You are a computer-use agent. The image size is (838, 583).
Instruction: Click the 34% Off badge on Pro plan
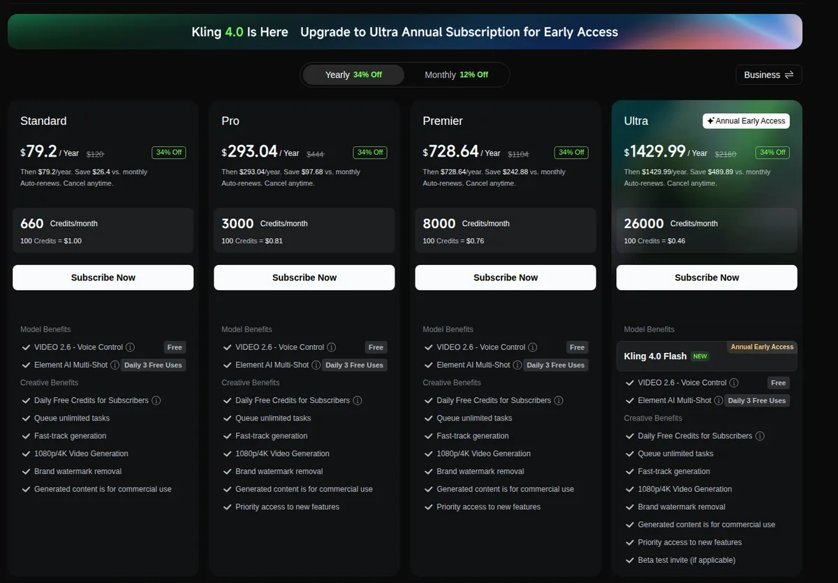coord(369,152)
